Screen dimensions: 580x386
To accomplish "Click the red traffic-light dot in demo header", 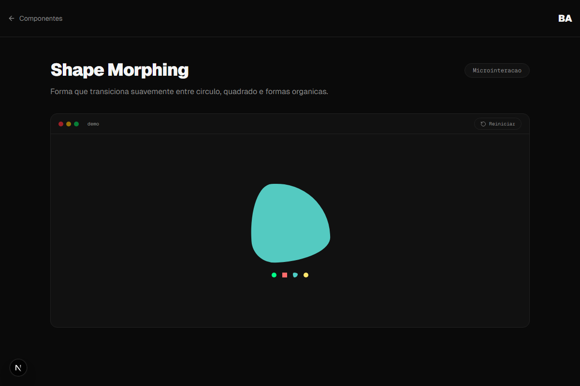I will [x=61, y=124].
